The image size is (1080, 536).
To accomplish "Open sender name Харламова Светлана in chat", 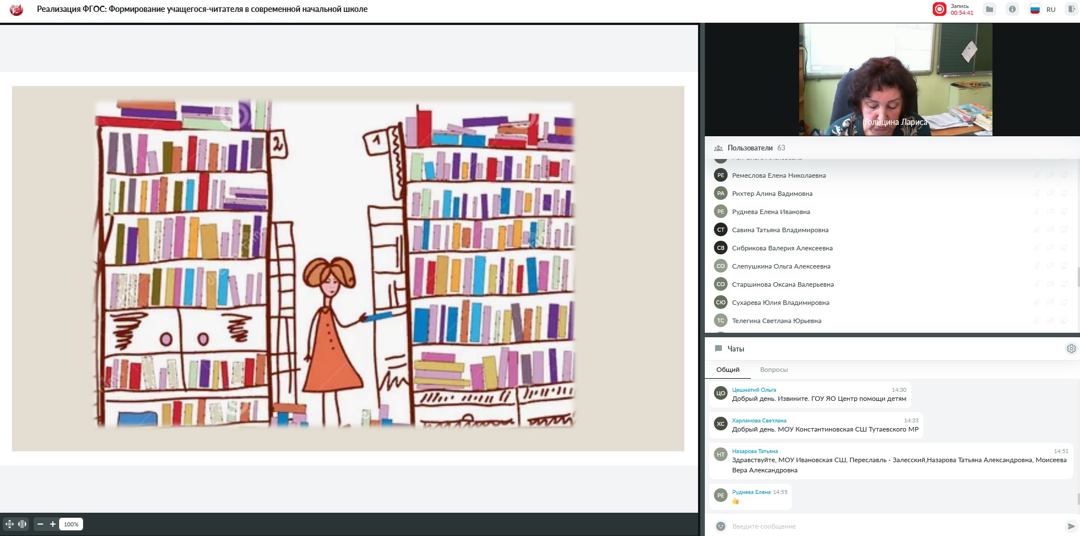I will pos(759,421).
